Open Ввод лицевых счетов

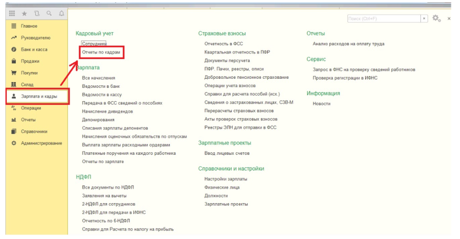[x=227, y=153]
